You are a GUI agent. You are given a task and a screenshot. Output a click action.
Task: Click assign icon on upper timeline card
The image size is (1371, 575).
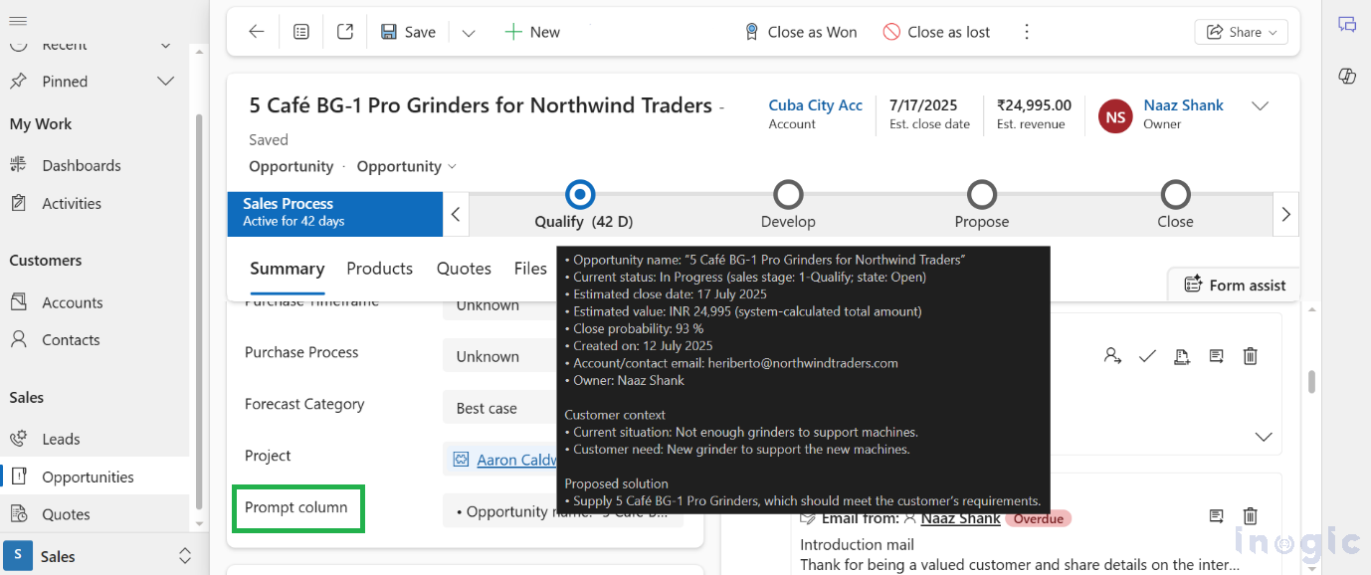point(1112,355)
